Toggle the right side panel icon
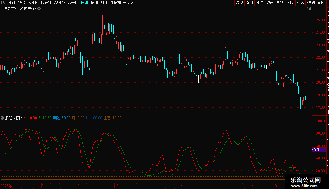329x189 pixels. 309,9
